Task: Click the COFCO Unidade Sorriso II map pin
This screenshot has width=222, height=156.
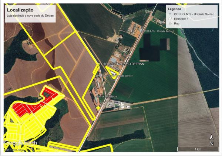Action: click(x=141, y=31)
